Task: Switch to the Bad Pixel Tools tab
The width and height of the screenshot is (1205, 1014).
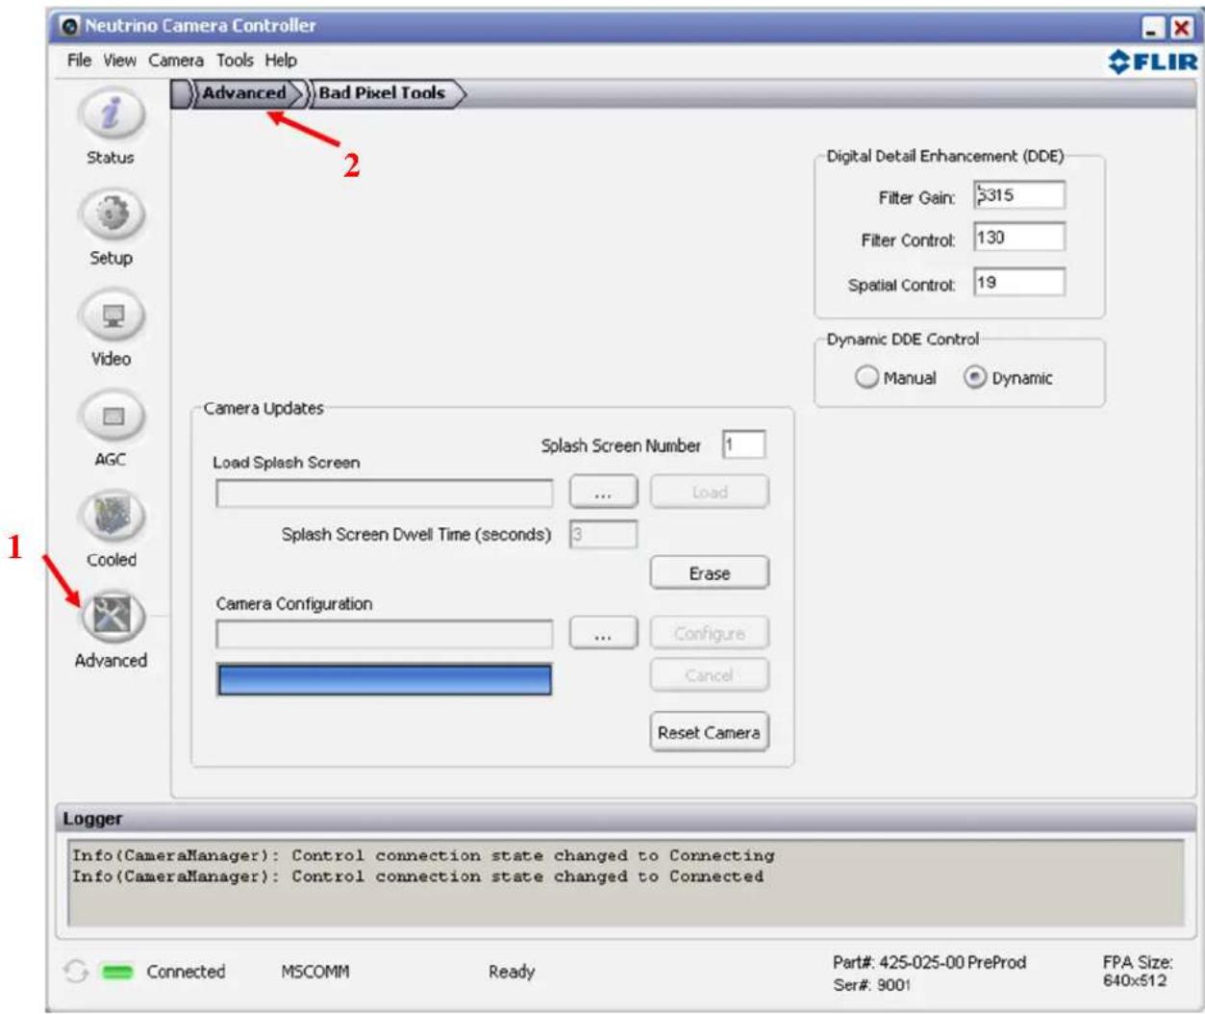Action: point(383,93)
